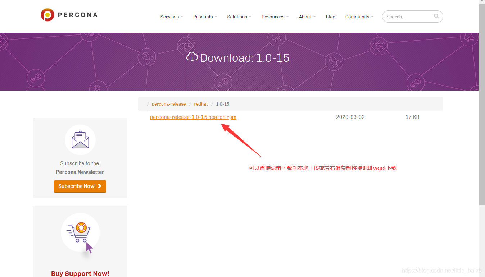
Task: Open percona-release breadcrumb link
Action: coord(169,104)
